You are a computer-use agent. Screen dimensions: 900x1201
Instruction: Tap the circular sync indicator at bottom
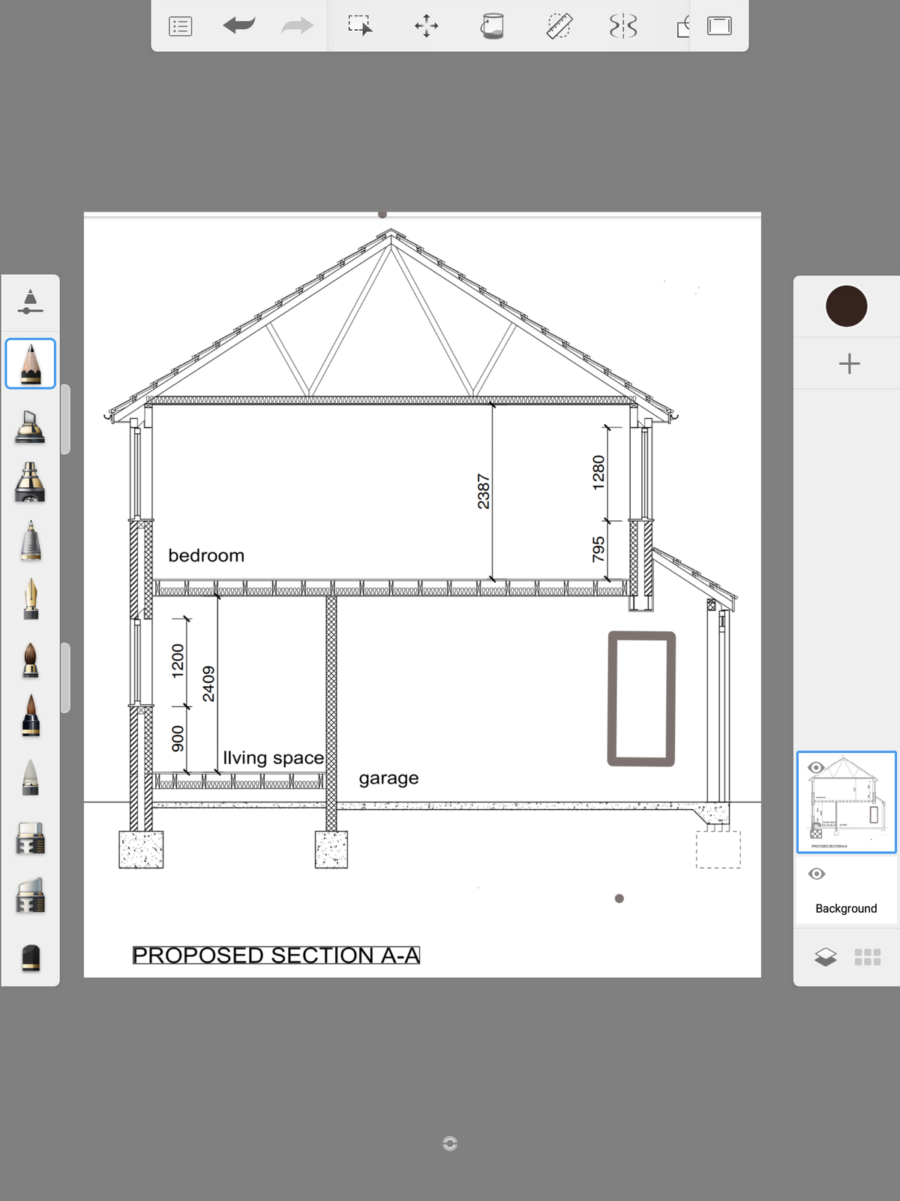point(450,1143)
